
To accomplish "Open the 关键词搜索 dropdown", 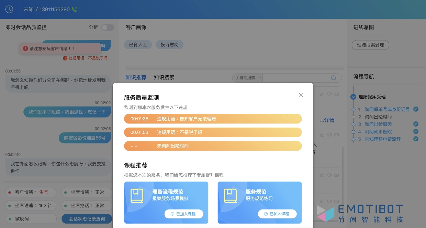I will [247, 78].
